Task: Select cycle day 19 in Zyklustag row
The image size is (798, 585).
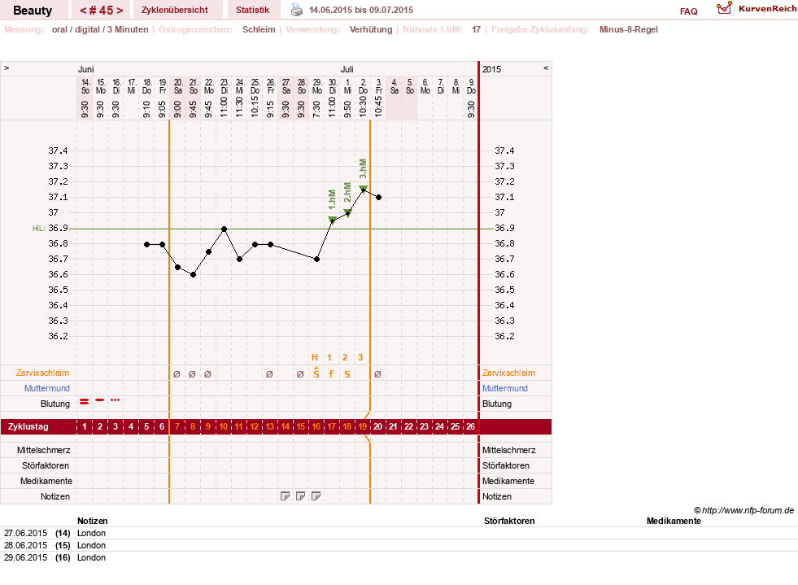Action: click(x=362, y=426)
